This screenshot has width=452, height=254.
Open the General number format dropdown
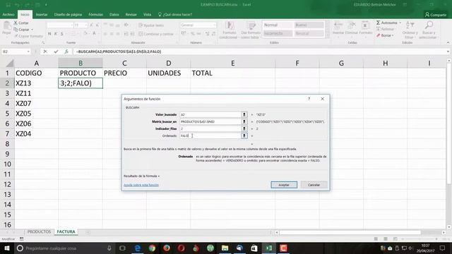(x=214, y=25)
